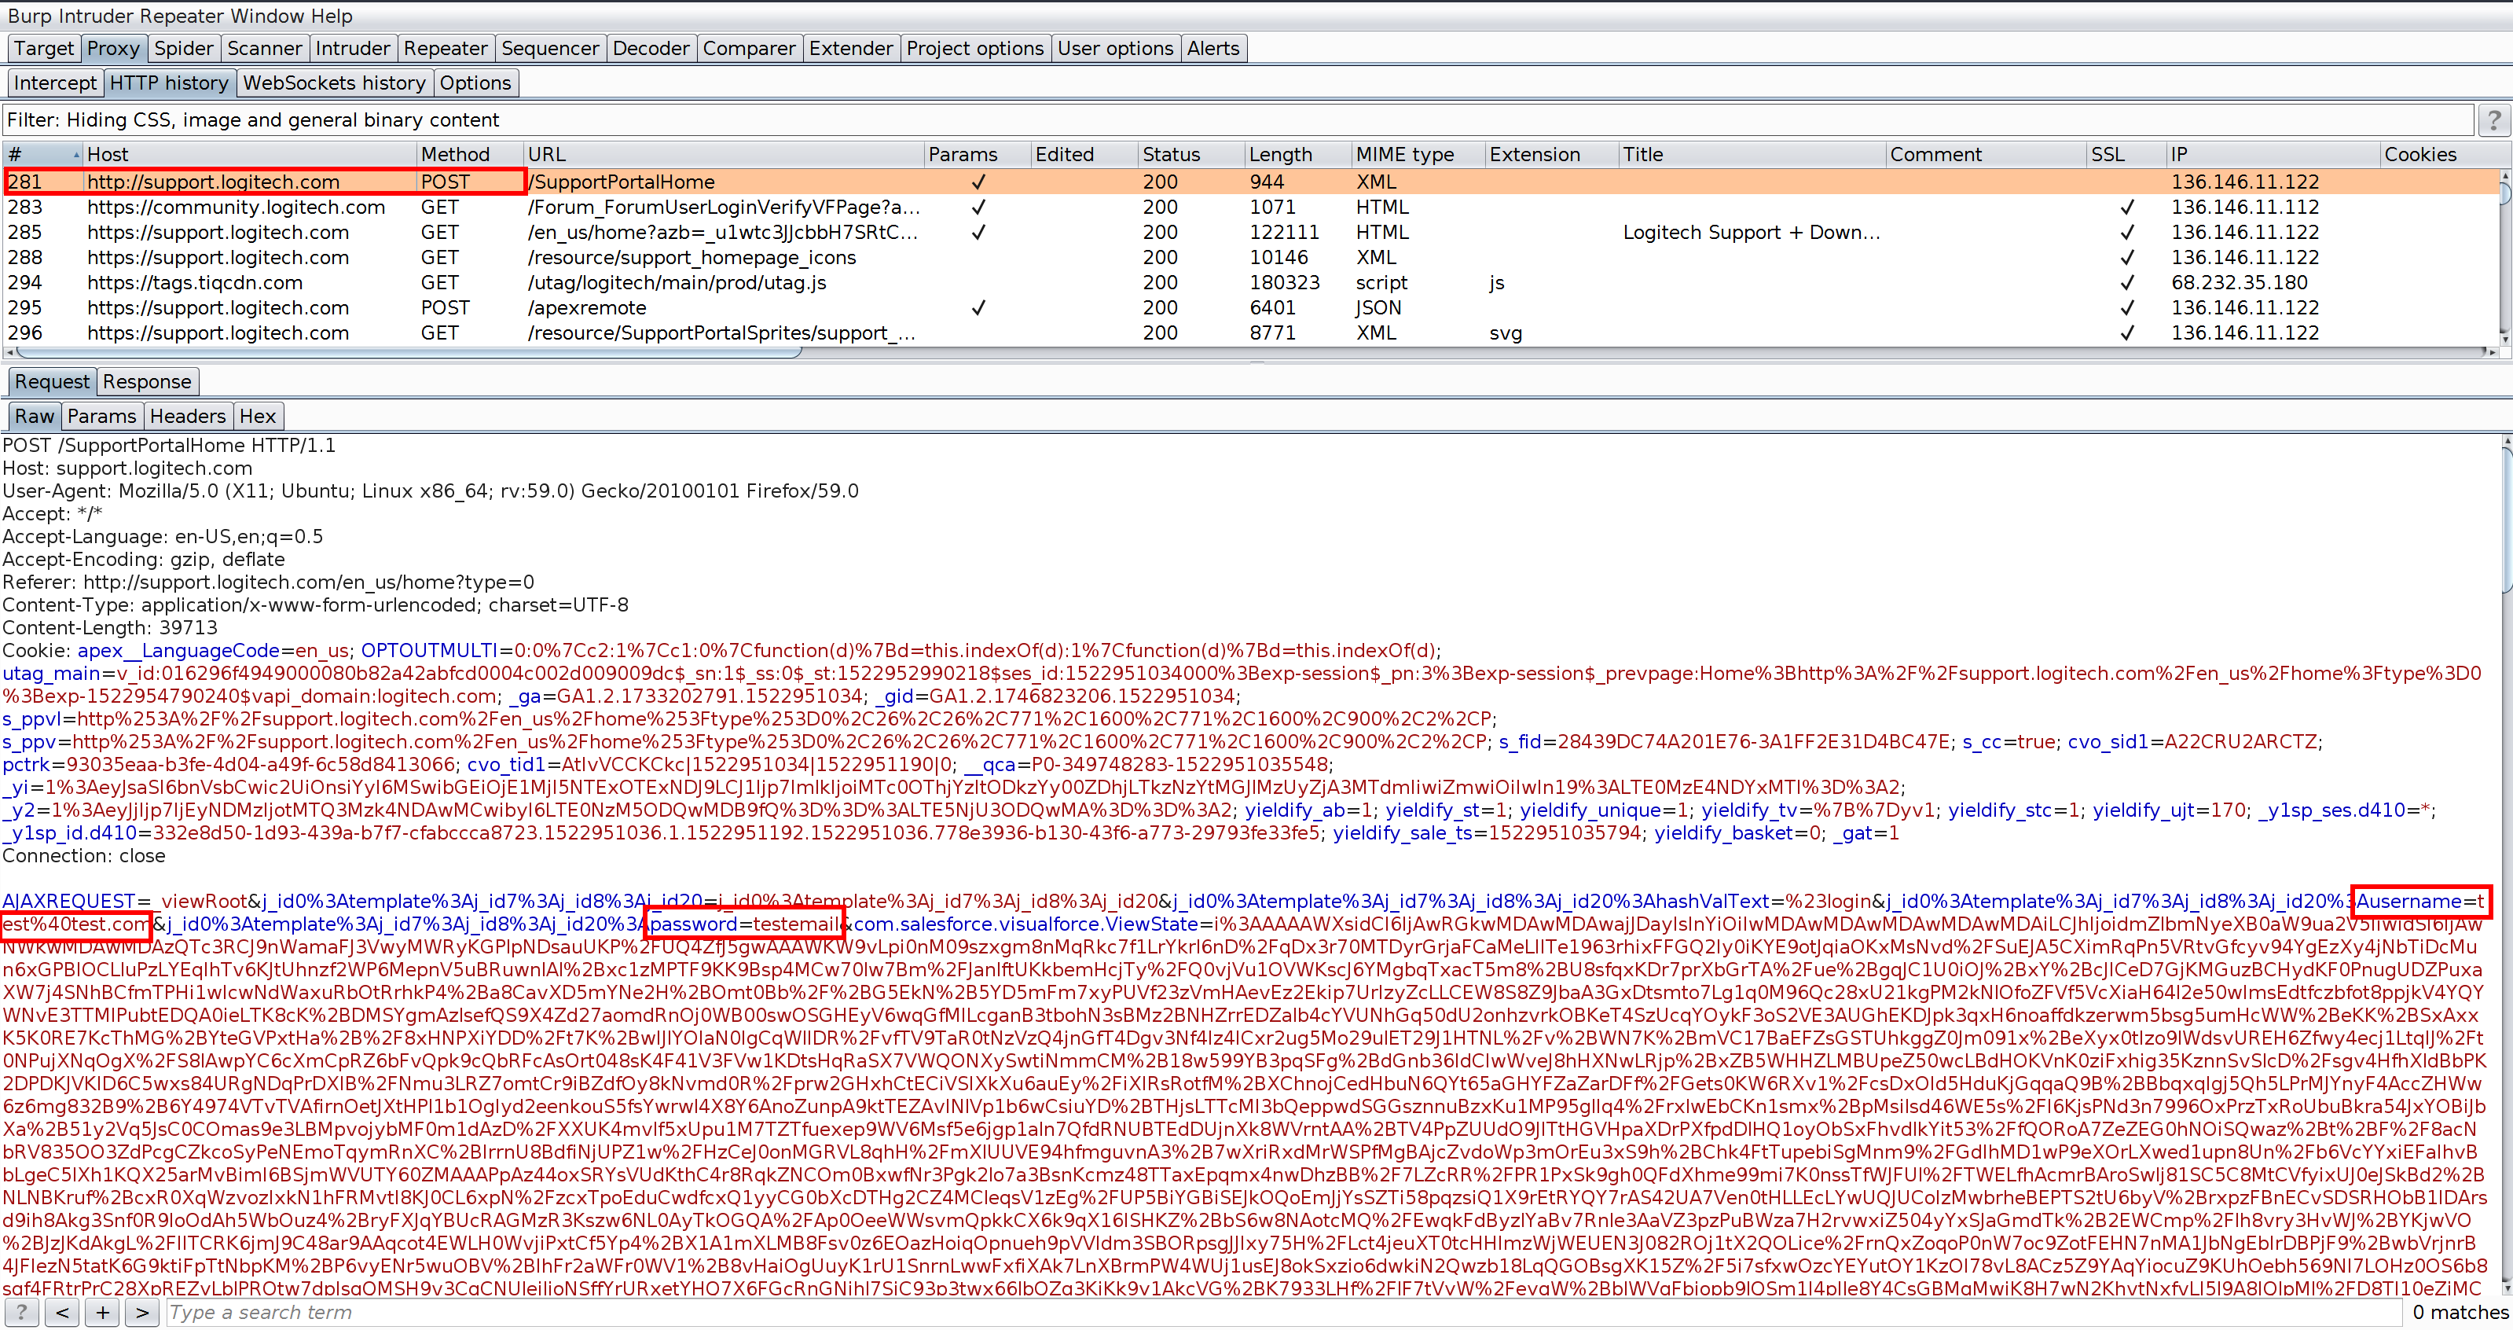Click the "<" previous match arrow icon
The width and height of the screenshot is (2513, 1330).
(61, 1313)
